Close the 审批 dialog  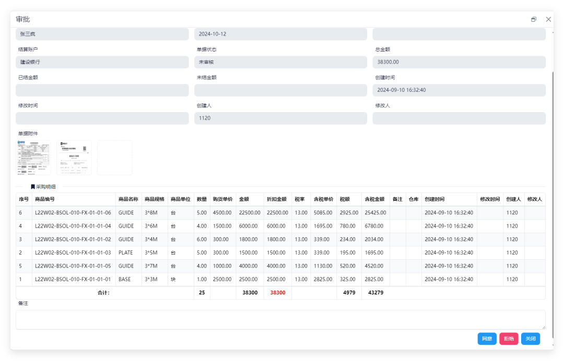548,19
